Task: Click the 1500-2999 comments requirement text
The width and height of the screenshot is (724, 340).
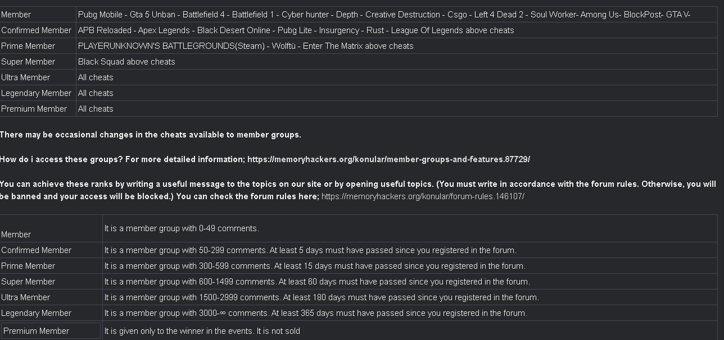Action: coord(322,297)
